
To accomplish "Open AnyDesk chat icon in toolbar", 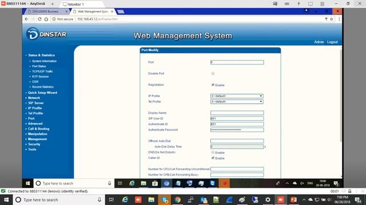I will [275, 4].
